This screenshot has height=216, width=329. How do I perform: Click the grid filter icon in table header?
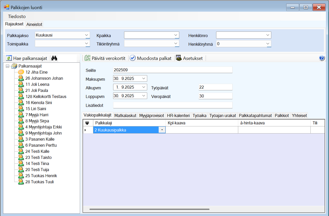(x=87, y=123)
